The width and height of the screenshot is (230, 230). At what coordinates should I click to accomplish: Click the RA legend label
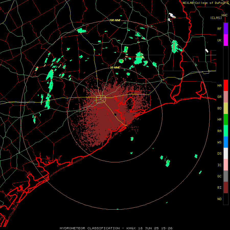220,131
